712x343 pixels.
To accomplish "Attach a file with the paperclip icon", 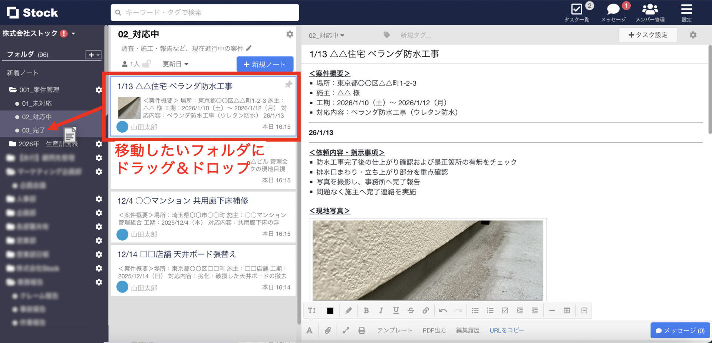I will click(x=328, y=330).
